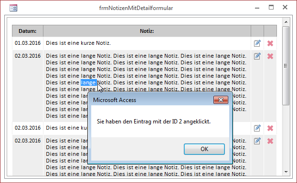Viewport: 297px width, 183px height.
Task: Maximize the frmNotizenMitDetailformular window
Action: tap(271, 8)
